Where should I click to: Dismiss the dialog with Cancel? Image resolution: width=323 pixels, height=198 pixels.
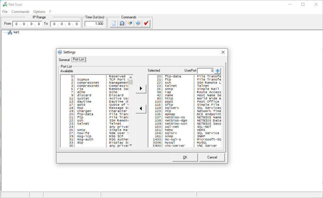tap(212, 157)
